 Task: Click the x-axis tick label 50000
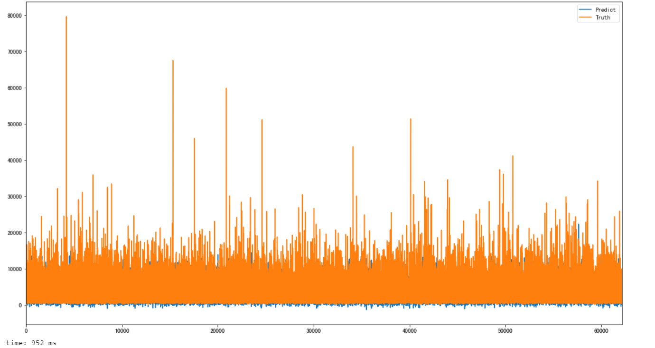coord(505,330)
